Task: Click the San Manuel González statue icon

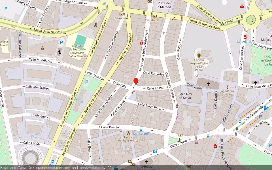Action: tap(228, 87)
